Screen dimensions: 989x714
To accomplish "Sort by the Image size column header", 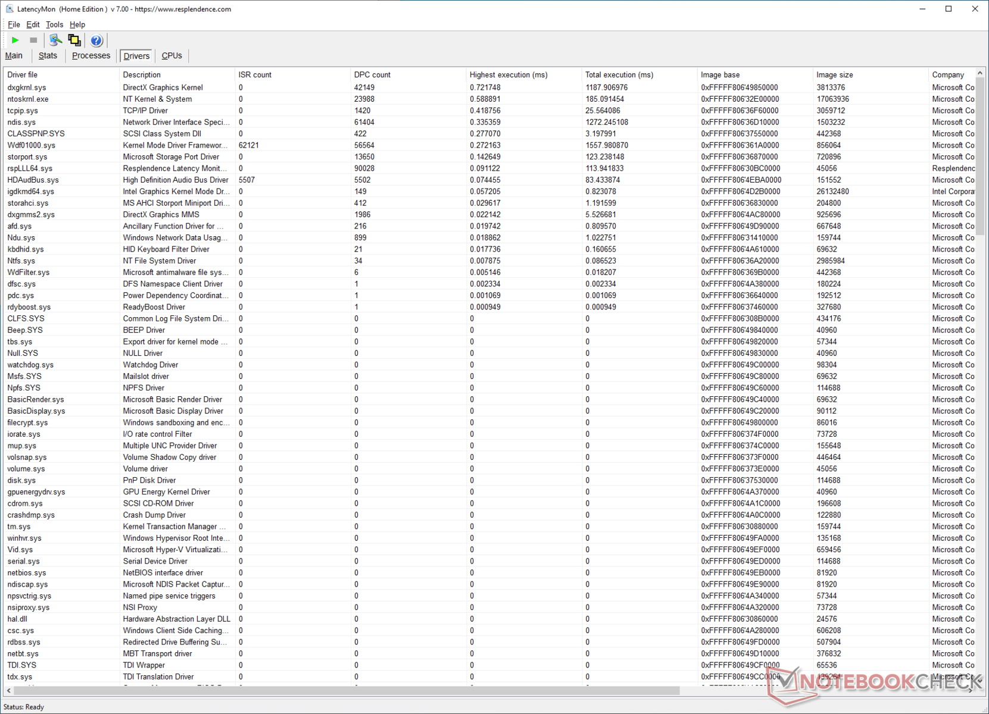I will pyautogui.click(x=870, y=75).
